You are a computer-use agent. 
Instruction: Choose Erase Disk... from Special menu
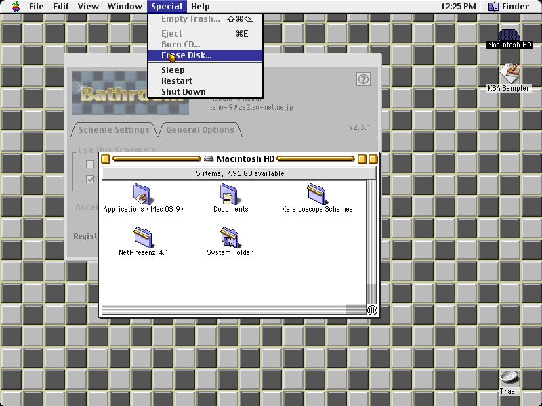click(x=205, y=55)
